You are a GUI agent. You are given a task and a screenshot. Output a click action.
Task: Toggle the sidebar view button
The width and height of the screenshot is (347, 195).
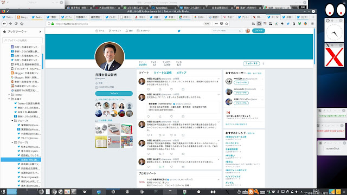coord(259,24)
